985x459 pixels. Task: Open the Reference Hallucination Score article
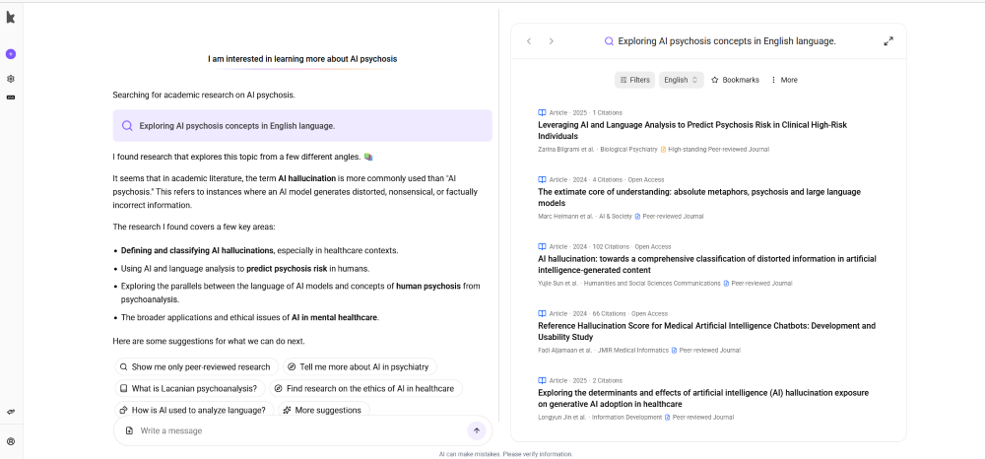706,332
